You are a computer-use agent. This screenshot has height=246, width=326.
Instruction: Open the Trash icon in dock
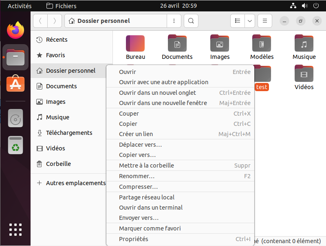click(x=15, y=145)
